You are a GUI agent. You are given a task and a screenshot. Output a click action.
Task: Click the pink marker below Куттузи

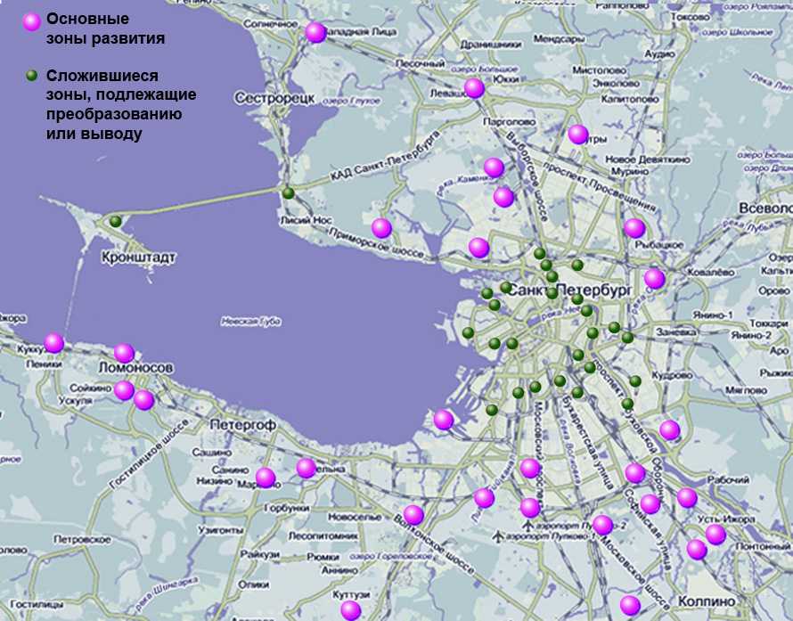point(351,610)
